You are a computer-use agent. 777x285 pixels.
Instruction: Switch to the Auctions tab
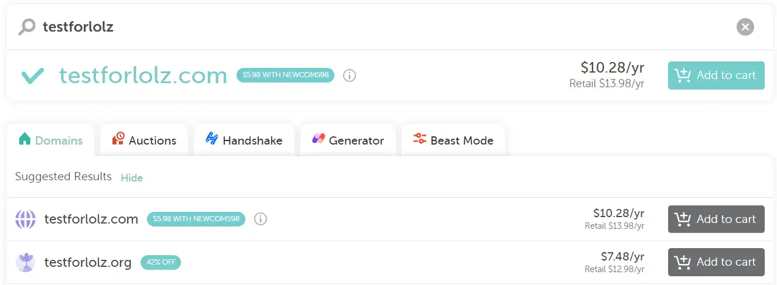[143, 140]
